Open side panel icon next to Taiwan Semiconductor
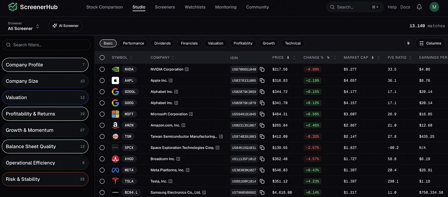448x197 pixels. click(x=221, y=136)
